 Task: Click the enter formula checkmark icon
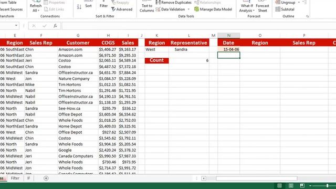pyautogui.click(x=44, y=26)
